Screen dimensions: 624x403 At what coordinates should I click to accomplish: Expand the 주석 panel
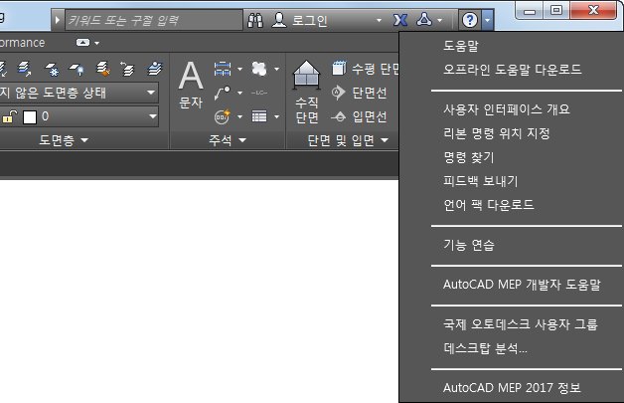tap(228, 140)
